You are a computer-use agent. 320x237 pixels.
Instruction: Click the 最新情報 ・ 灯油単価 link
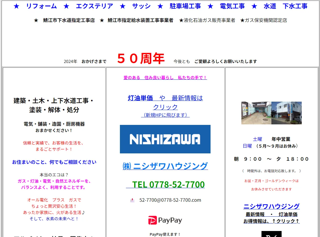click(271, 215)
